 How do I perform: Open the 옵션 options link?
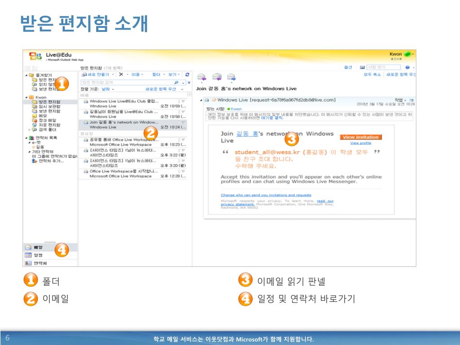(x=348, y=67)
